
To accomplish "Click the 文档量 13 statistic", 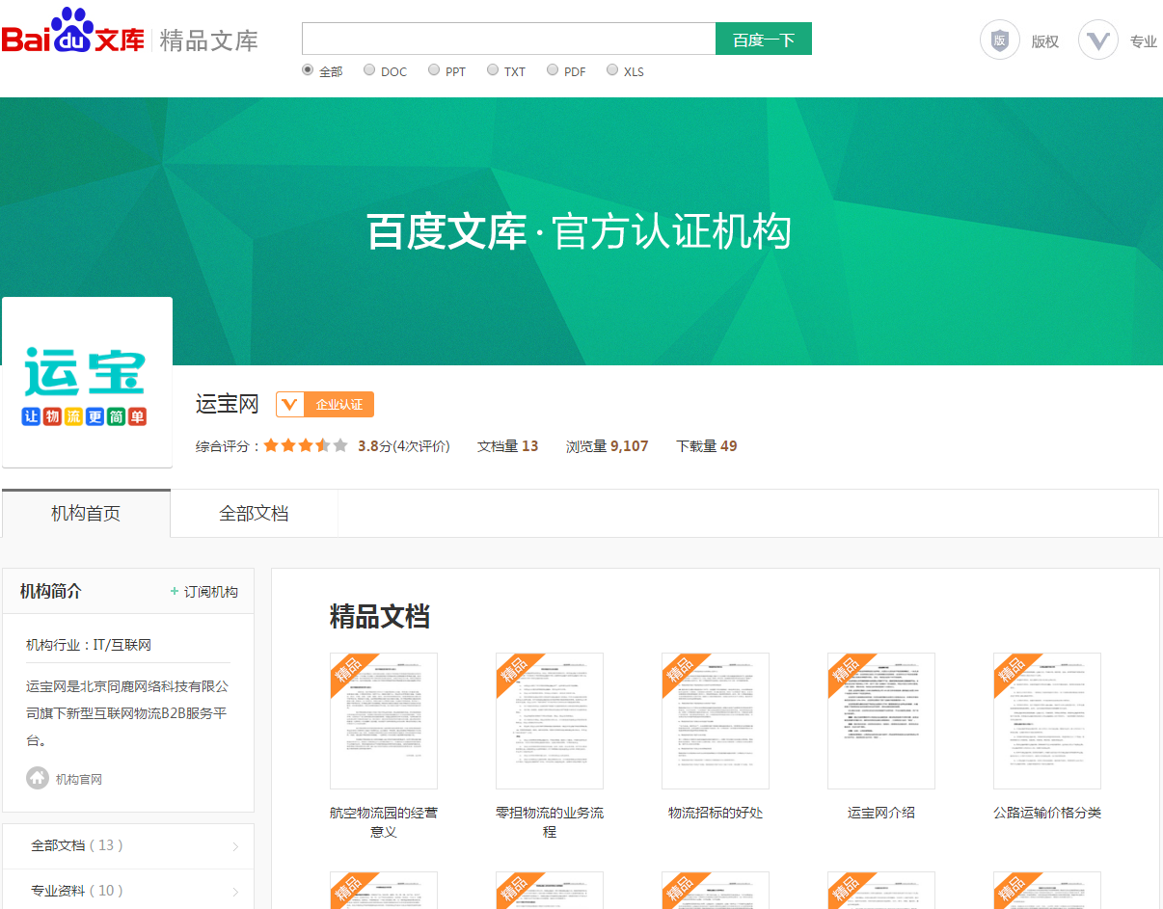I will [508, 446].
